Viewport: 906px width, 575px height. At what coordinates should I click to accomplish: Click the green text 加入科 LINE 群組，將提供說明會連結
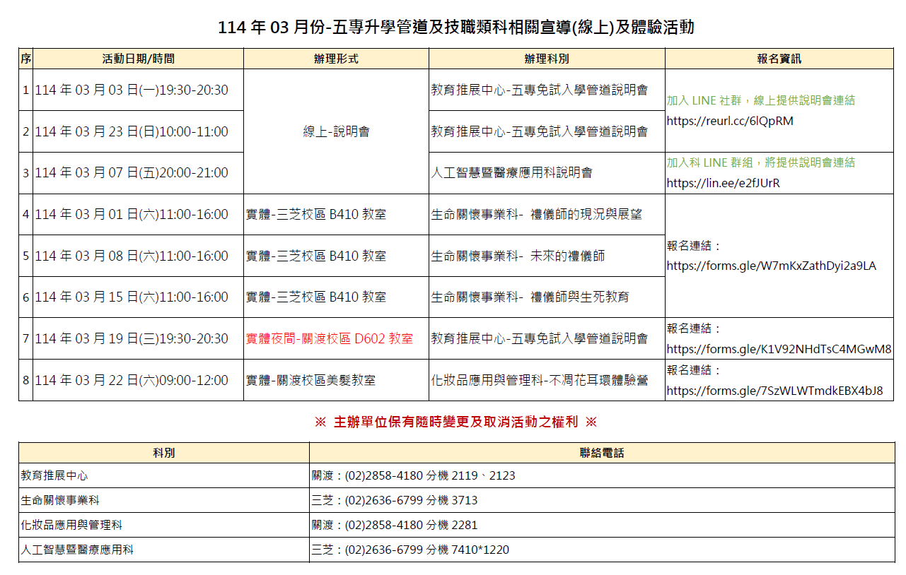[x=760, y=162]
